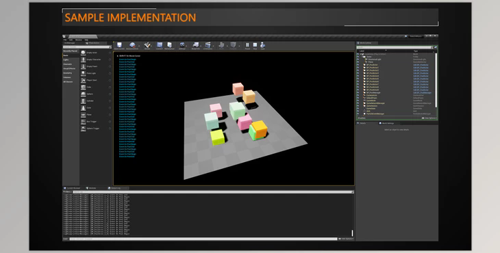Toggle visibility eye for GameSession

(358, 106)
